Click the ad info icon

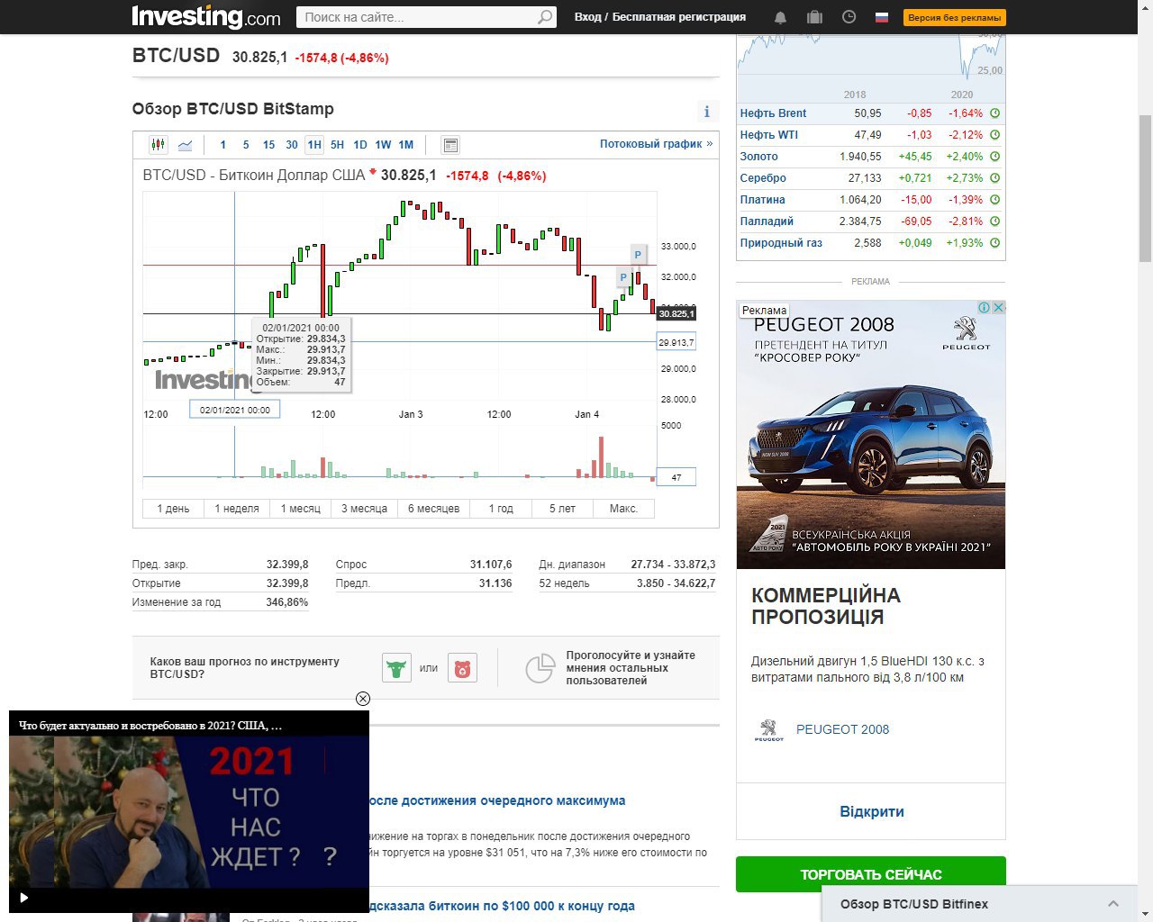tap(985, 308)
